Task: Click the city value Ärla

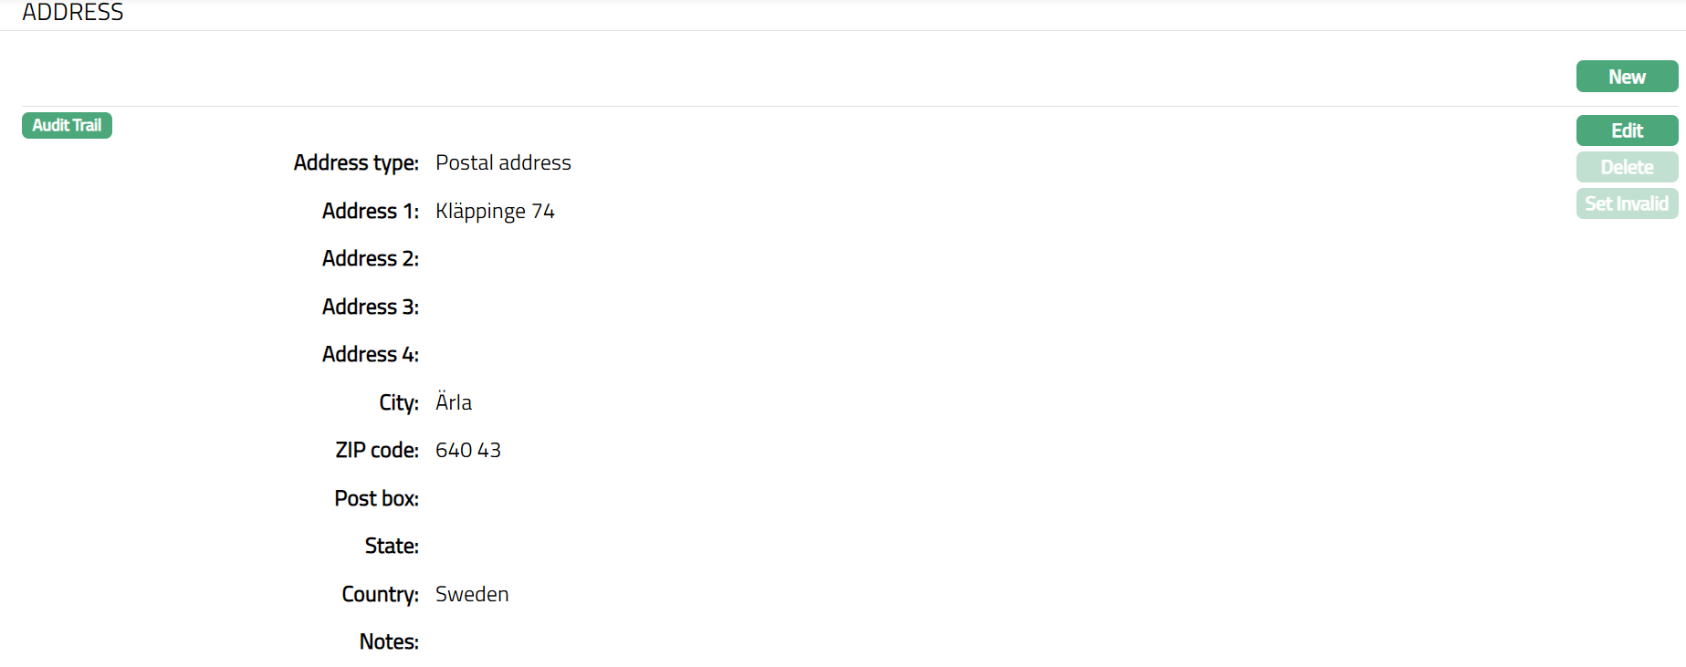Action: [454, 402]
